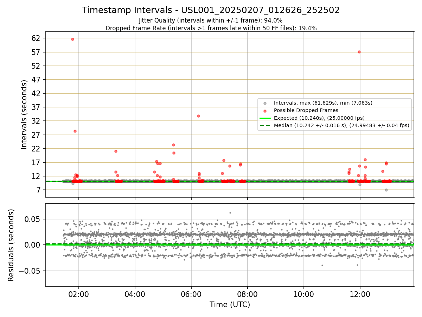Click the gray interval point near 7 seconds at 13:00

point(386,190)
